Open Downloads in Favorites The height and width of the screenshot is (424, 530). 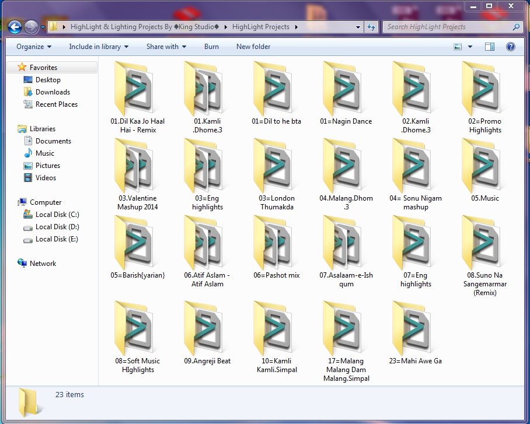[53, 92]
